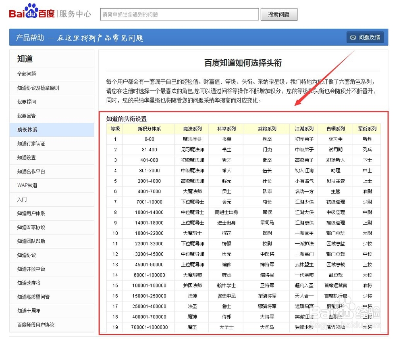Screen dimensions: 403x339
Task: Click the 军衔系列 column header
Action: (367, 129)
